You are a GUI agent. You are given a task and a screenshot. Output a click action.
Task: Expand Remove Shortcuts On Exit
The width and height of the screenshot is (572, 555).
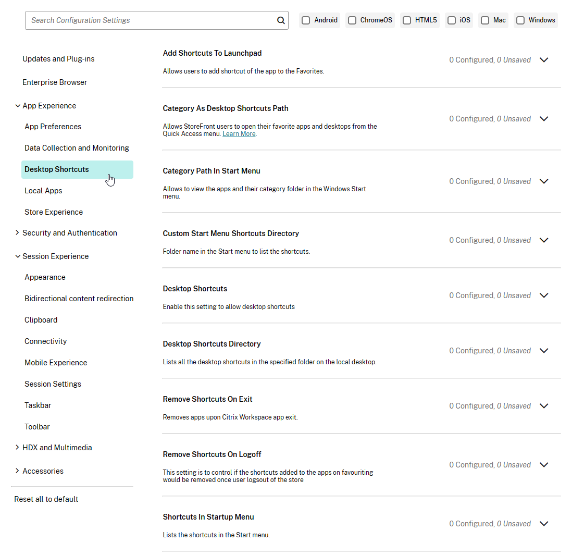point(544,406)
